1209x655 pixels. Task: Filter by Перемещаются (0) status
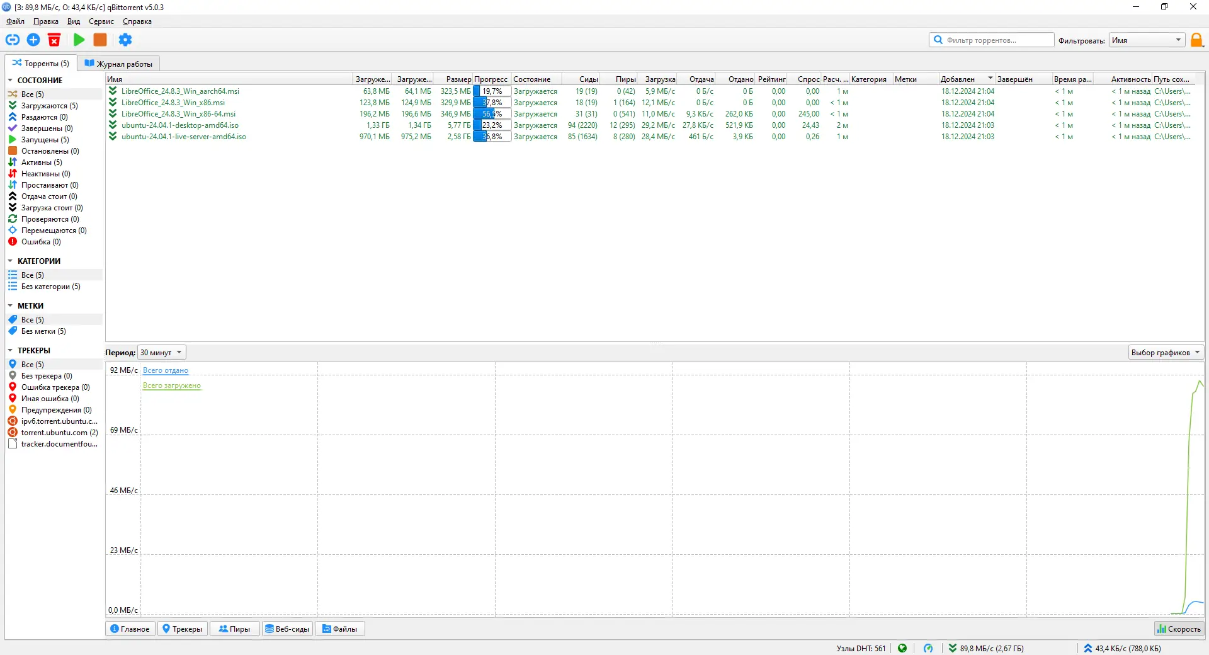pyautogui.click(x=55, y=231)
